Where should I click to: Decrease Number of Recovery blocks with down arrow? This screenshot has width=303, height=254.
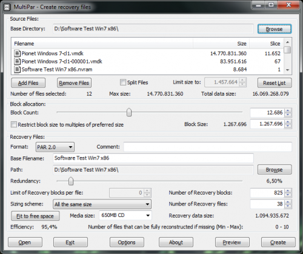288,195
